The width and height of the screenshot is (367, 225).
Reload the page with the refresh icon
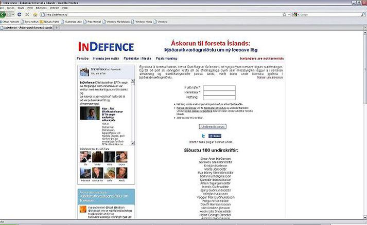[20, 14]
